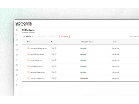Check the box for southish450@gmail.com row
The width and height of the screenshot is (139, 104).
point(24,54)
